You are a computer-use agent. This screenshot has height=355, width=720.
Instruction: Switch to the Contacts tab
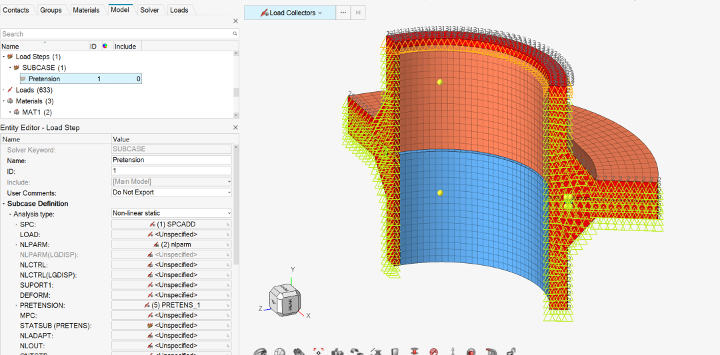(17, 10)
